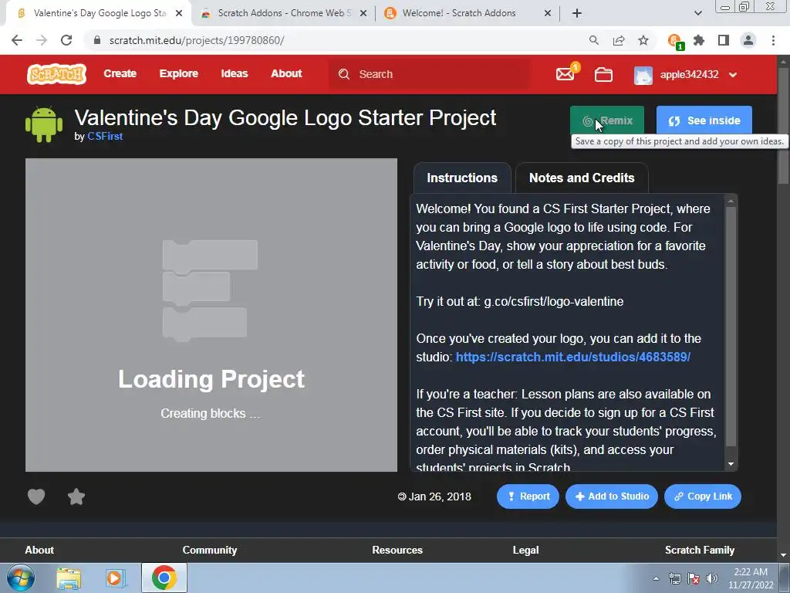Click the About footer heading
The width and height of the screenshot is (790, 593).
point(39,550)
